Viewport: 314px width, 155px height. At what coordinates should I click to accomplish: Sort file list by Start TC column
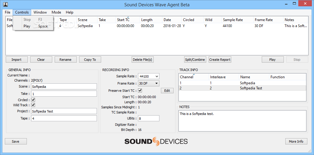pos(128,20)
